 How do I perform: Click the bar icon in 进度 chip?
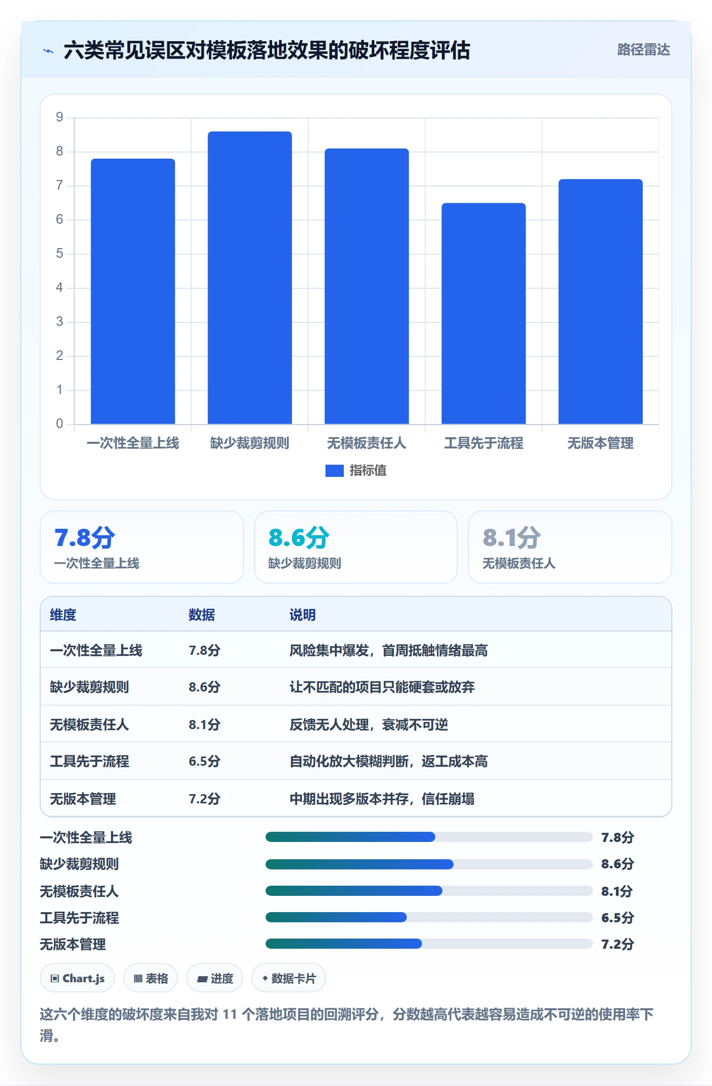tap(202, 979)
